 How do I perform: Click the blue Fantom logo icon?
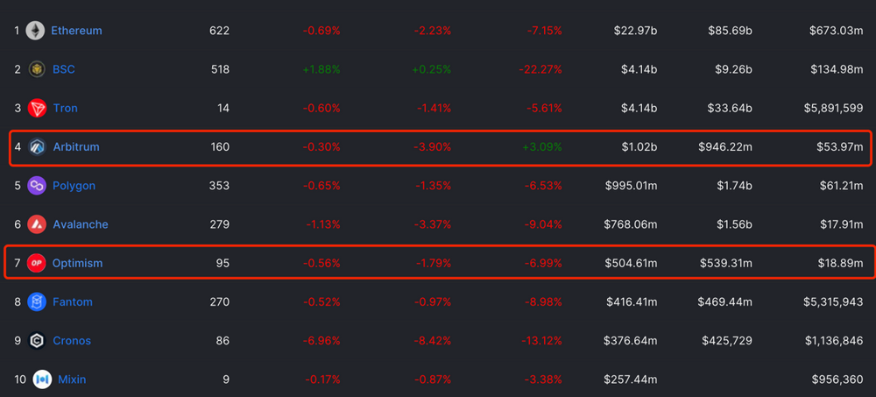[x=36, y=302]
